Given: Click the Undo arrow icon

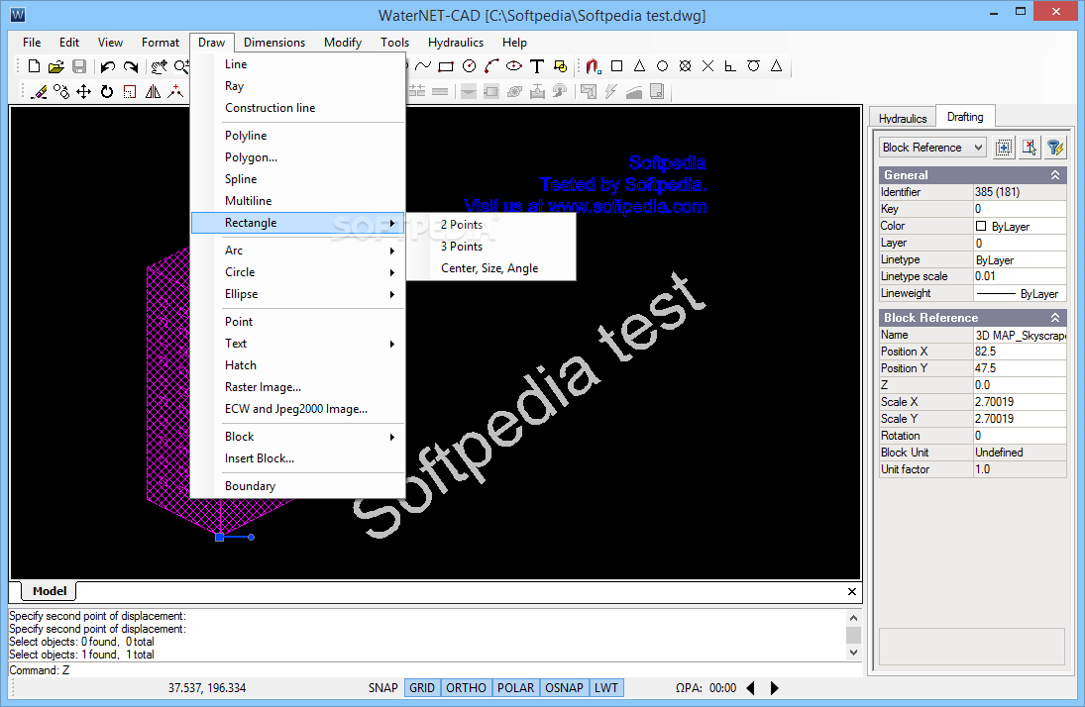Looking at the screenshot, I should (107, 66).
